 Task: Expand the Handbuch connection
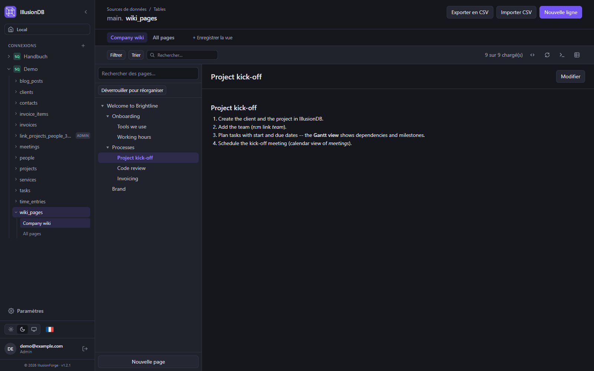coord(9,56)
